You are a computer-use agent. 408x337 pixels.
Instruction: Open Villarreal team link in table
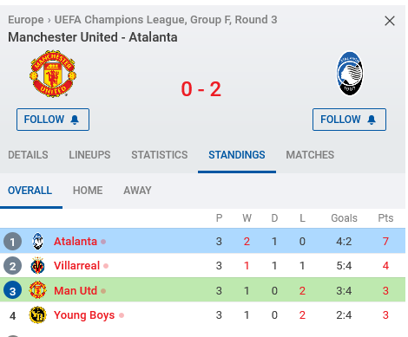(x=76, y=266)
